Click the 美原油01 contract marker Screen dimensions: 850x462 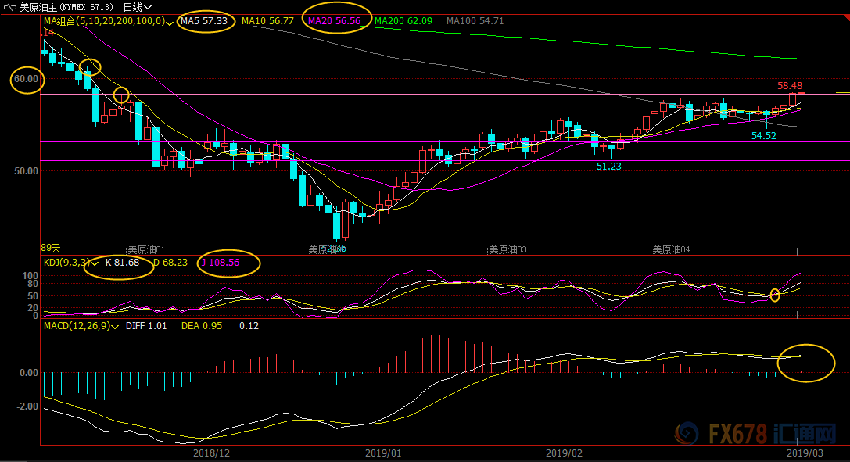tap(146, 250)
